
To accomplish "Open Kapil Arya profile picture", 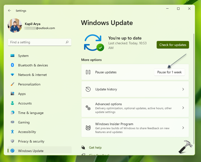I will click(15, 26).
